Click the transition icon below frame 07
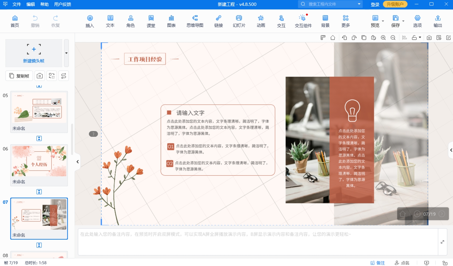 pos(39,245)
